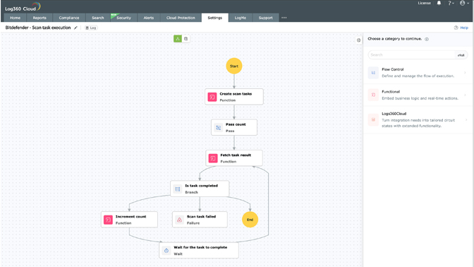This screenshot has height=267, width=474.
Task: Click pink icon on Fetch task result
Action: coord(213,158)
